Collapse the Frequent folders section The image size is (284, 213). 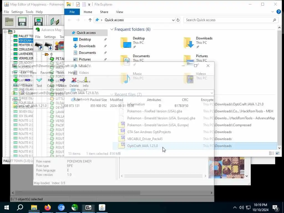112,29
